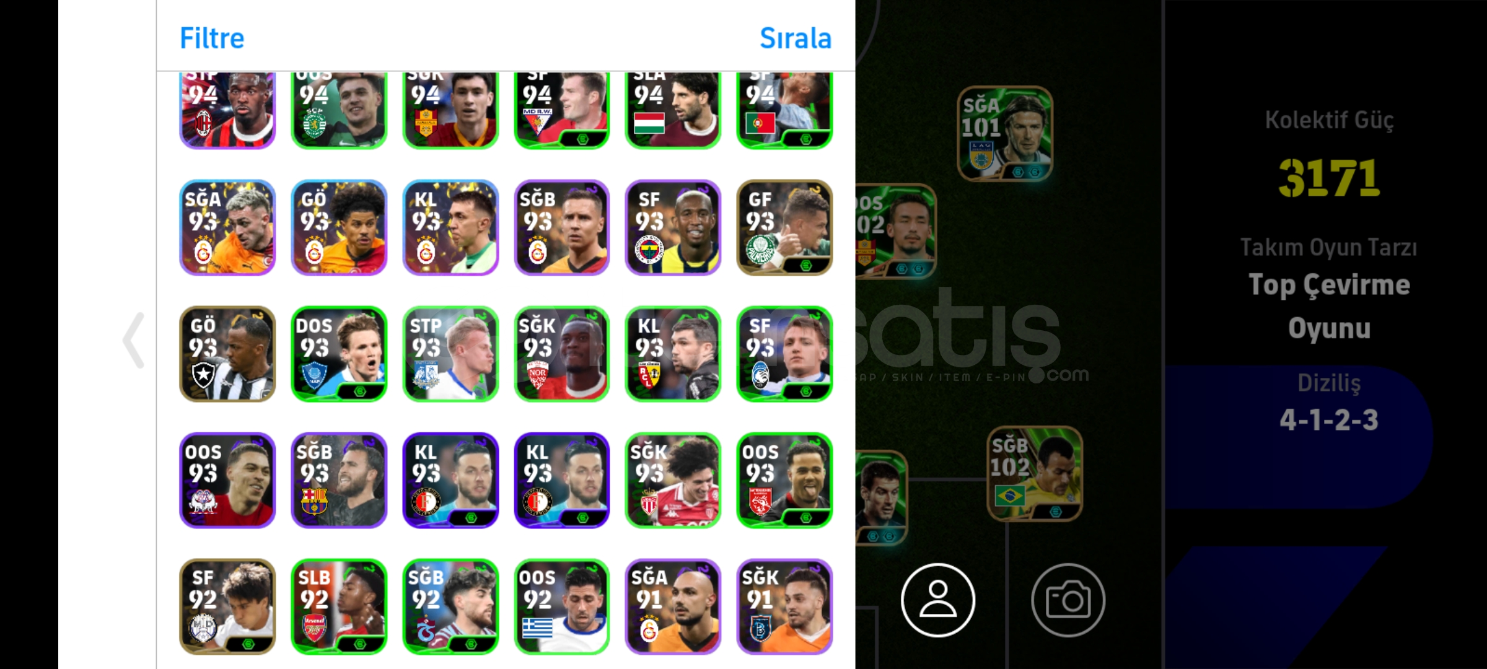Select the SĞB 93 Barcelona player card
Image resolution: width=1487 pixels, height=669 pixels.
pos(339,480)
